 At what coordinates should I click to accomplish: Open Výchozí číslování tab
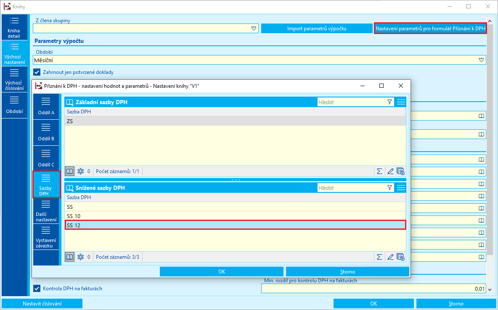point(14,79)
